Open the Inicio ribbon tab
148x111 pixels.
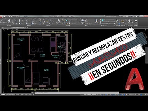click(x=5, y=18)
